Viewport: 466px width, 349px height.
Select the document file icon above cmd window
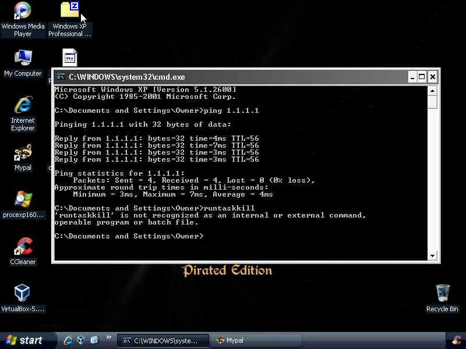[x=70, y=57]
